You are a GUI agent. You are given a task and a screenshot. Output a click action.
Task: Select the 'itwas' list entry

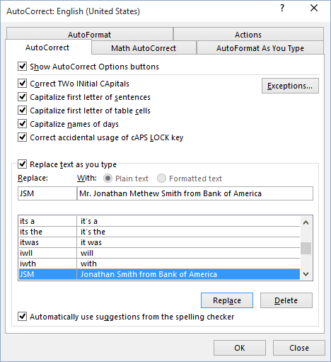[159, 242]
